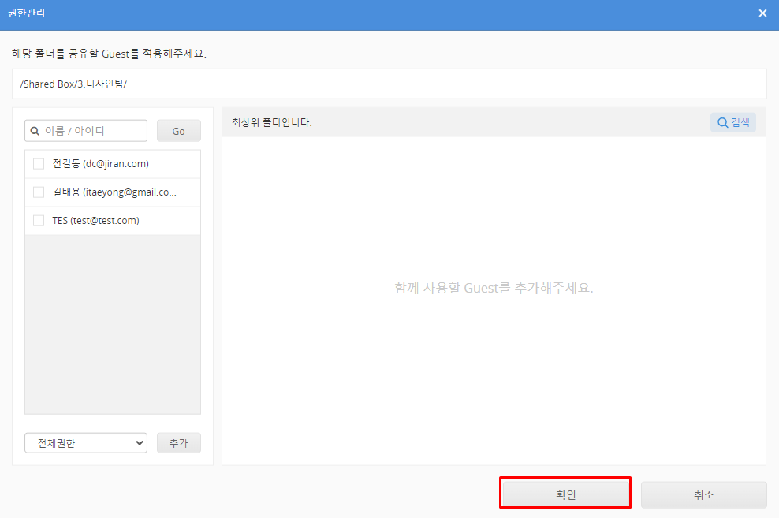This screenshot has width=779, height=518.
Task: Cancel the dialog using the 취소 button
Action: click(703, 494)
